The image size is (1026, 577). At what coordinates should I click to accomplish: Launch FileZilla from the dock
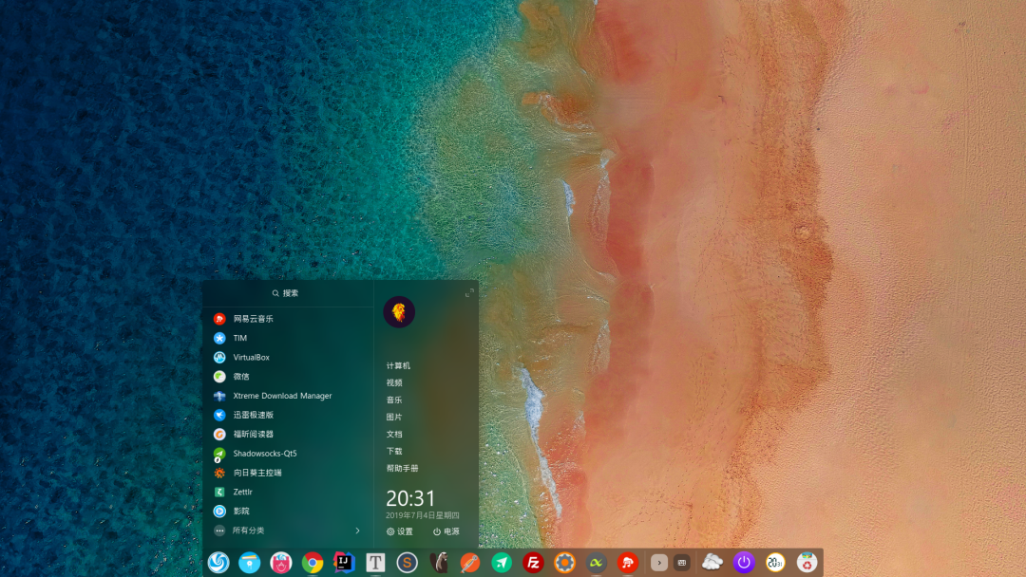point(532,562)
